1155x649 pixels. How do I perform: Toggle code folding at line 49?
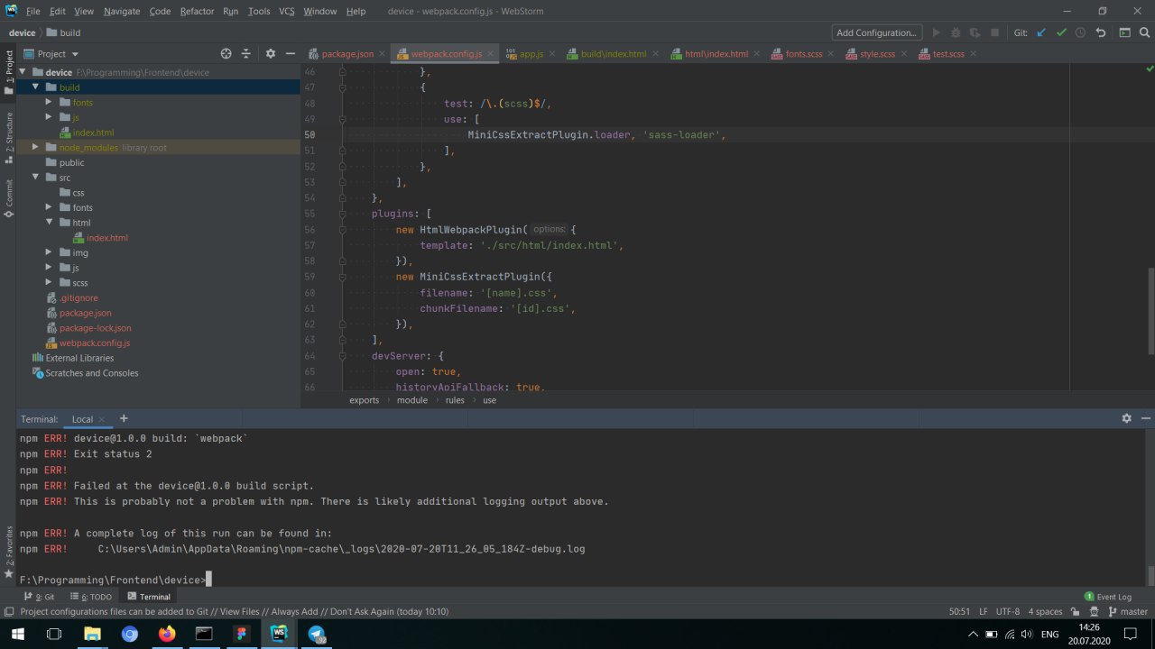pos(344,119)
